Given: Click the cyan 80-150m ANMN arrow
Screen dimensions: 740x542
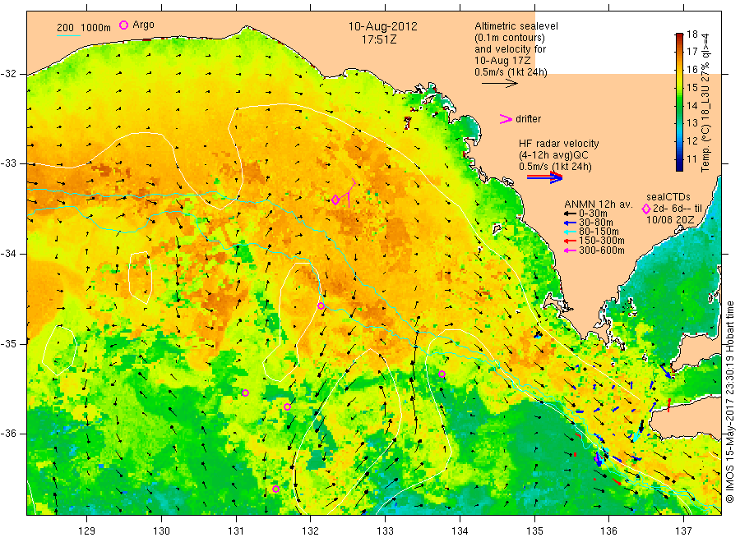Looking at the screenshot, I should [x=571, y=232].
